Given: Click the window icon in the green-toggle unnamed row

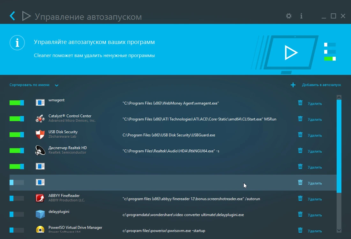Looking at the screenshot, I should [x=40, y=166].
